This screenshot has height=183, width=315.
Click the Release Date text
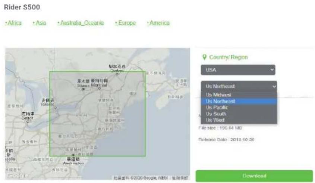pyautogui.click(x=226, y=139)
